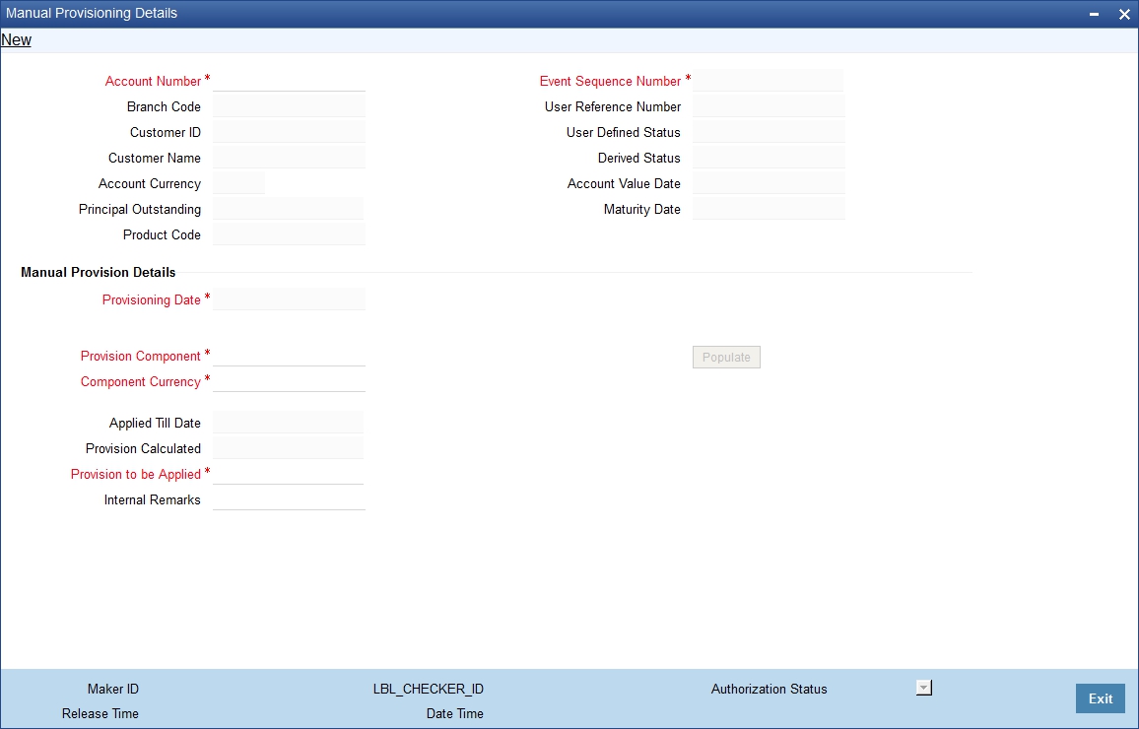
Task: Click the Customer Name field
Action: click(289, 157)
